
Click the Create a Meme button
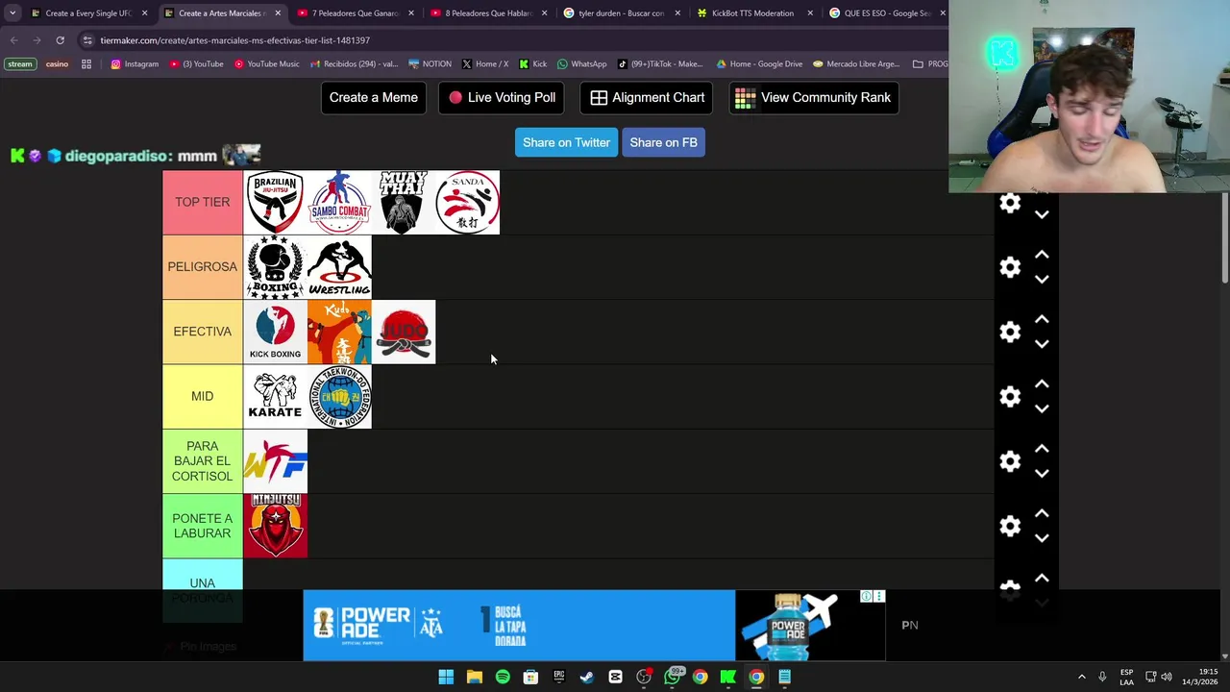point(374,97)
